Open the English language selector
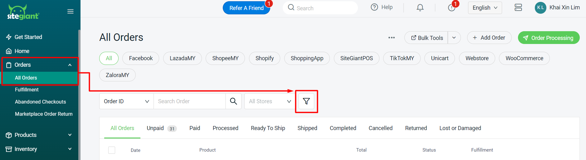 (x=485, y=8)
